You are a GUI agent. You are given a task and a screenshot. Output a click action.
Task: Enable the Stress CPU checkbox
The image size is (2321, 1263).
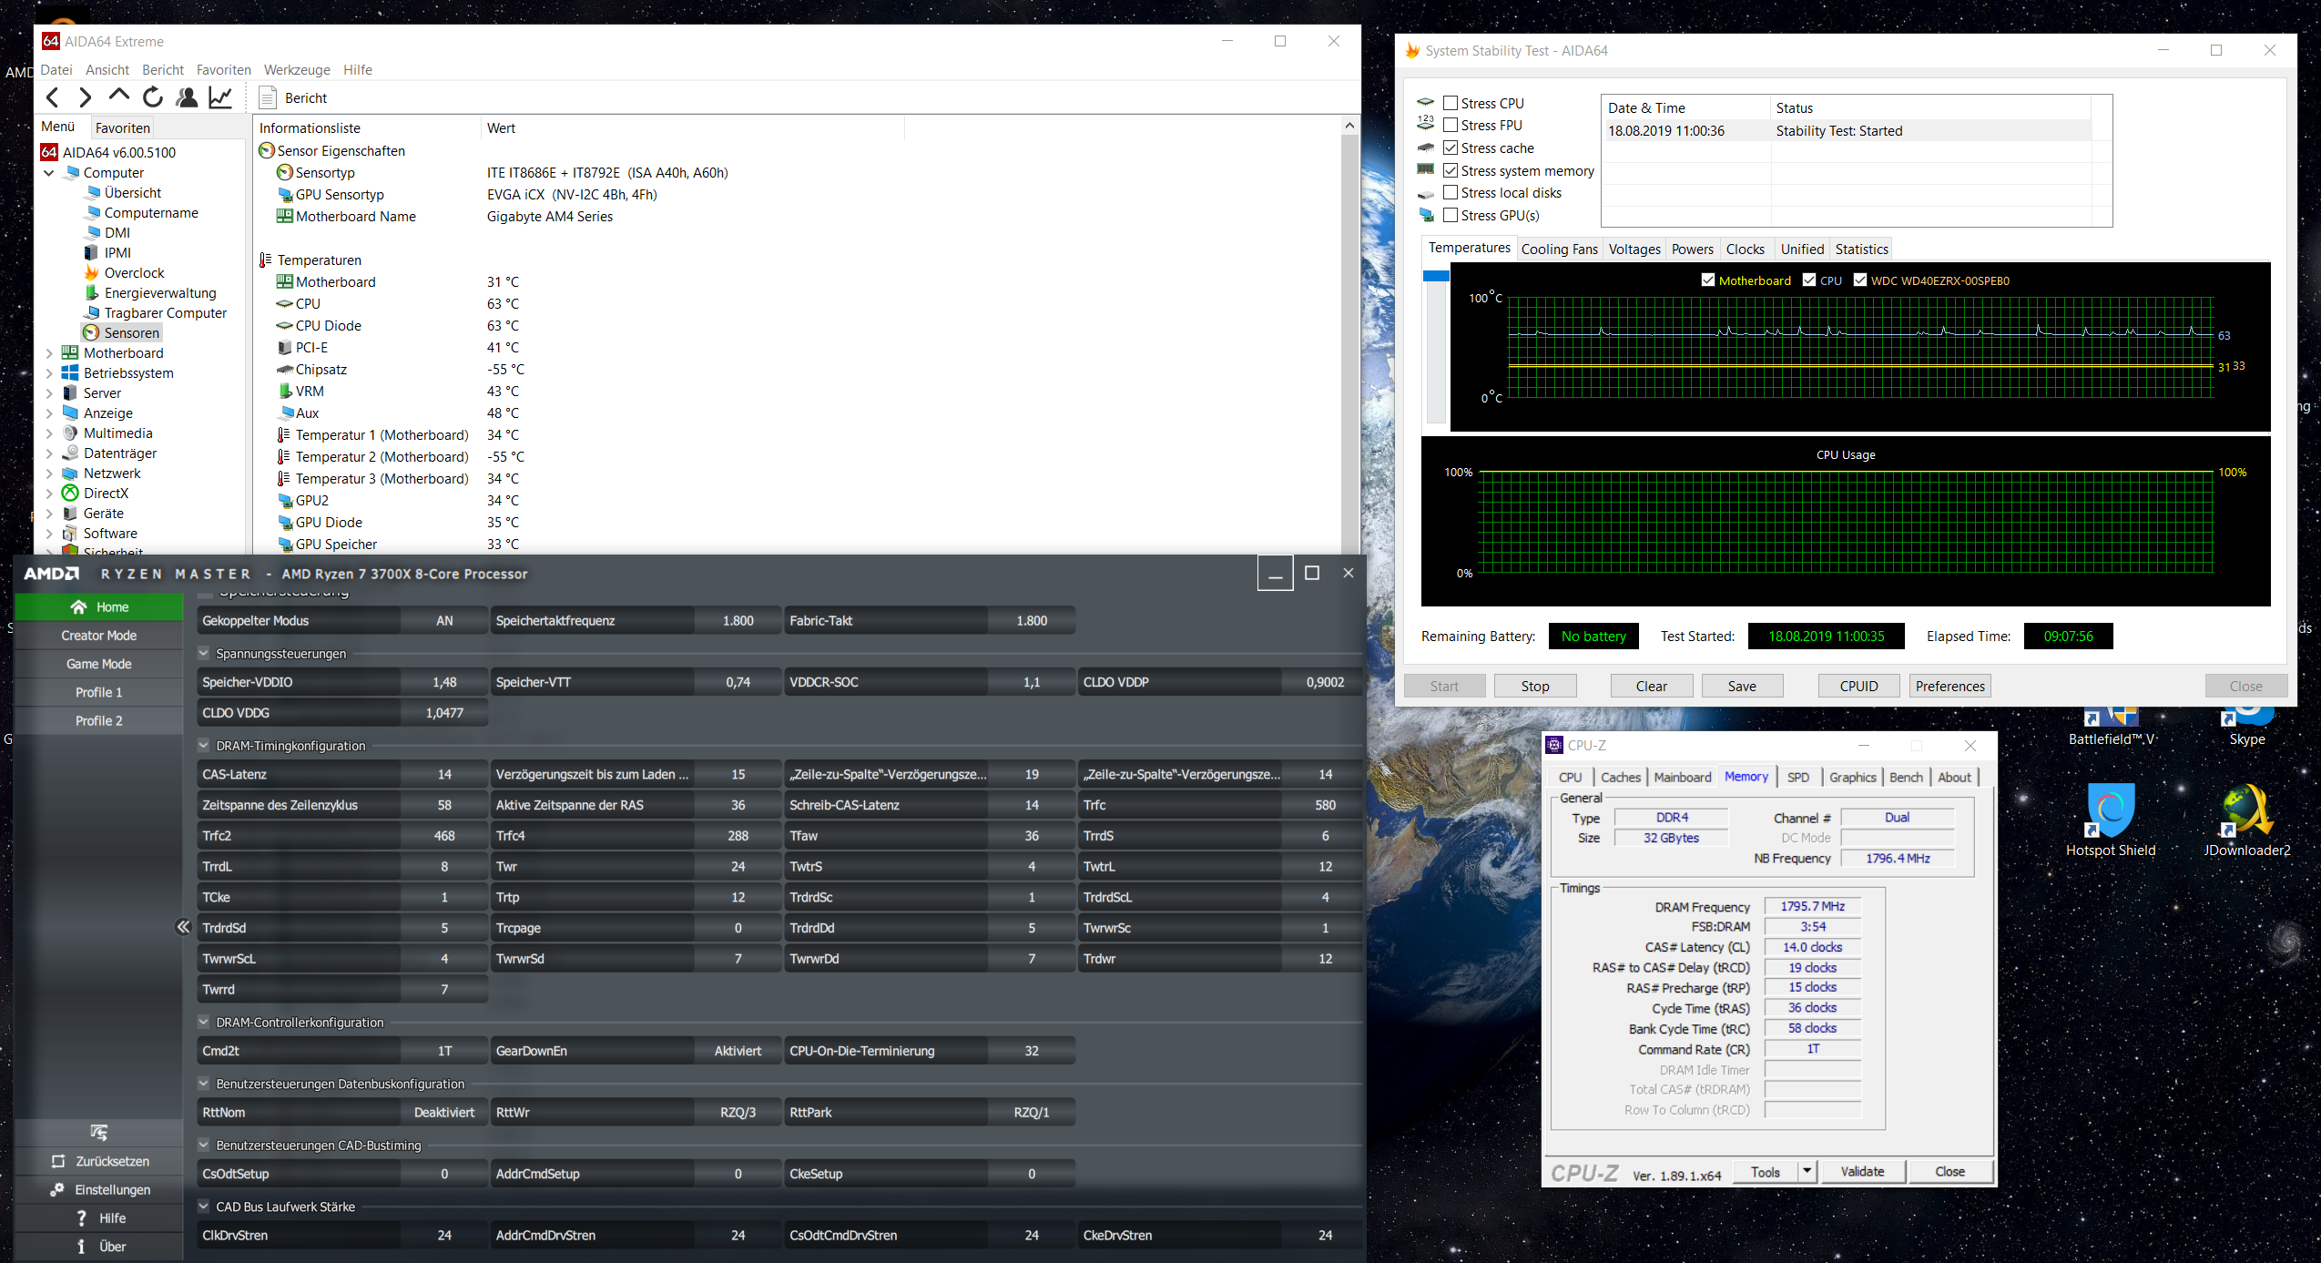click(x=1451, y=104)
